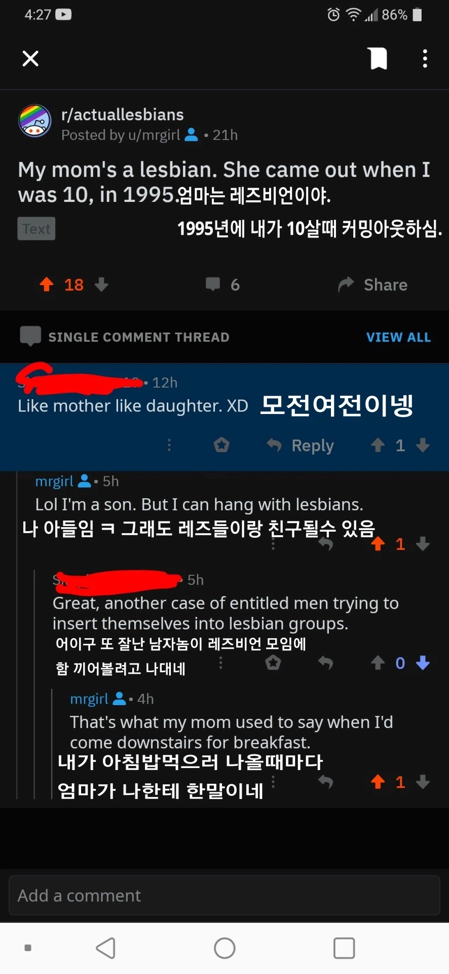Open u/mrgirl's profile from the post header

(x=152, y=135)
